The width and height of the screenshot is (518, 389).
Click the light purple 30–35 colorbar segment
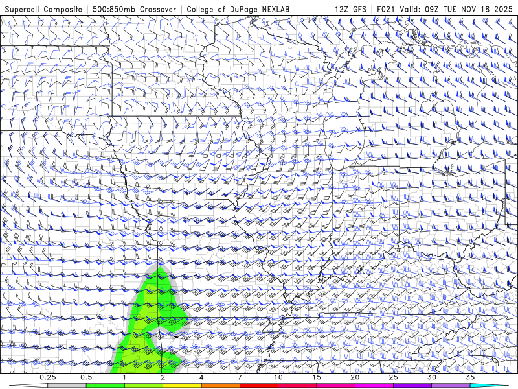click(x=451, y=386)
